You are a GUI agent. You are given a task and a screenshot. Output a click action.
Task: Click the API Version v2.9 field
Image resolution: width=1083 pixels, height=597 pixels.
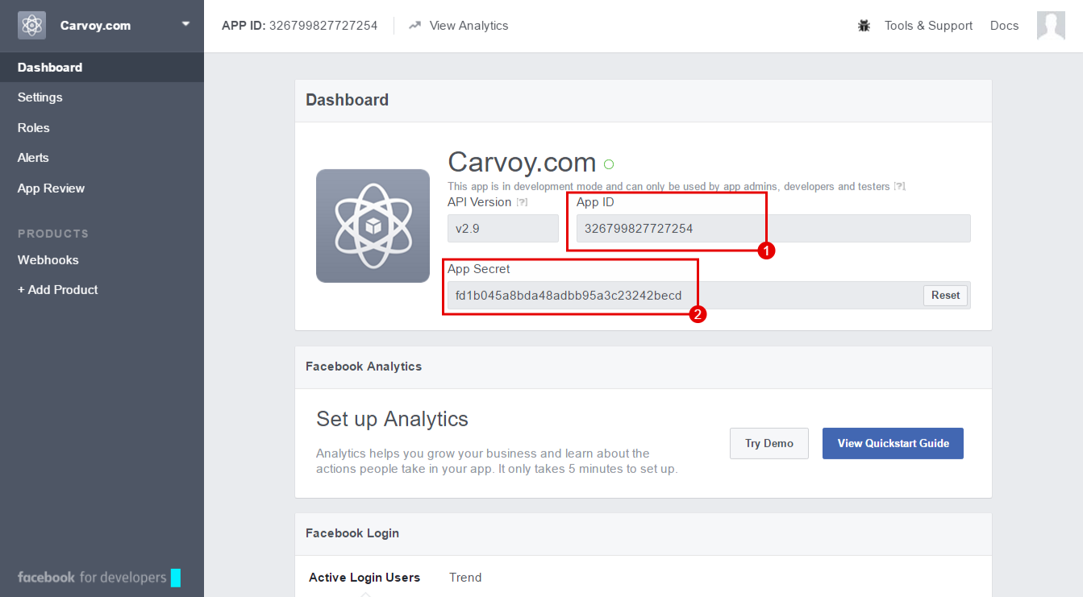click(x=503, y=229)
